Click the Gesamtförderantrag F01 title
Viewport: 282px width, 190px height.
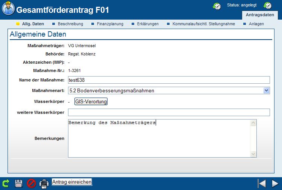[x=62, y=10]
